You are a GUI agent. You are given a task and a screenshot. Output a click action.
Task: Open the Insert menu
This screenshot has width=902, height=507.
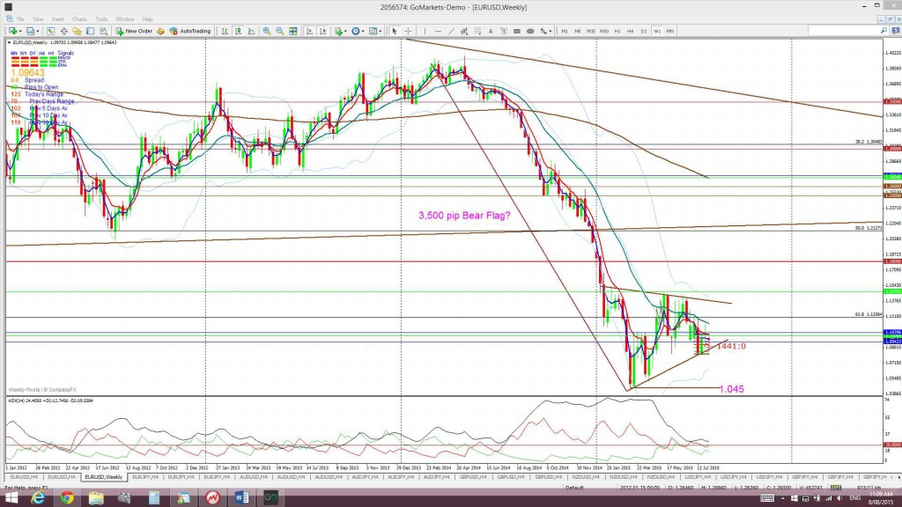coord(58,19)
